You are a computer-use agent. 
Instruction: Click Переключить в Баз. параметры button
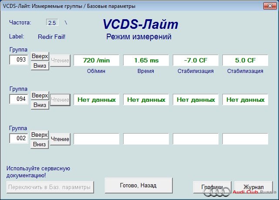[50, 187]
